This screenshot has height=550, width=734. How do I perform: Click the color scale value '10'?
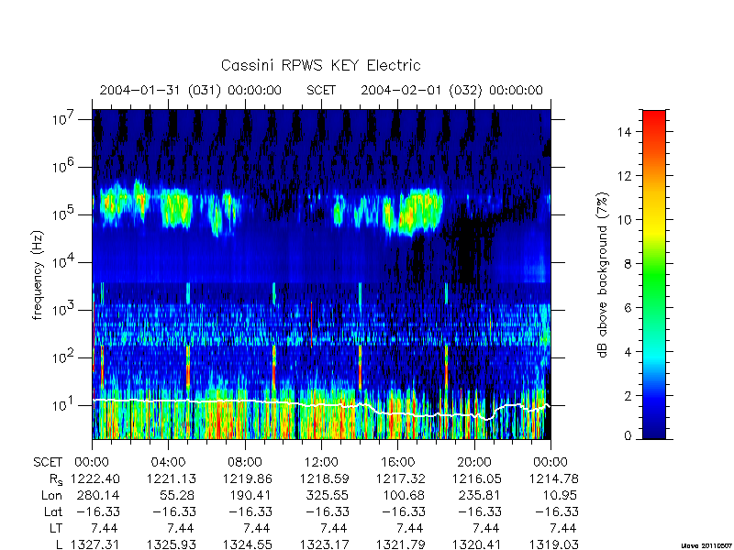tap(625, 220)
